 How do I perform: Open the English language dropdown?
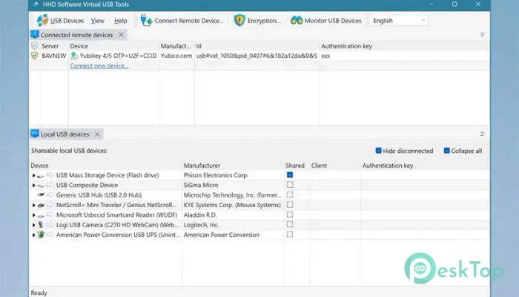coord(400,21)
